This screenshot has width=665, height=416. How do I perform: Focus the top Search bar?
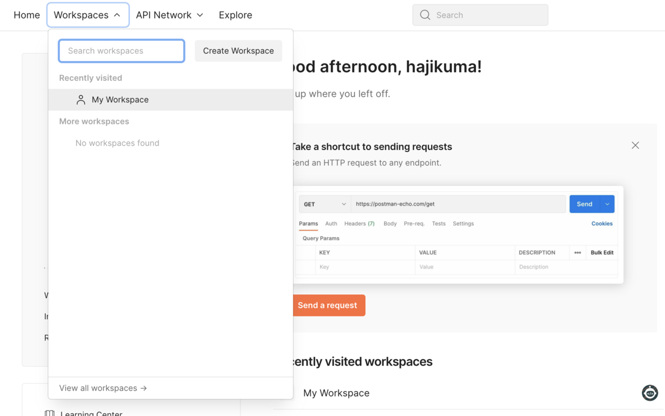(x=480, y=15)
